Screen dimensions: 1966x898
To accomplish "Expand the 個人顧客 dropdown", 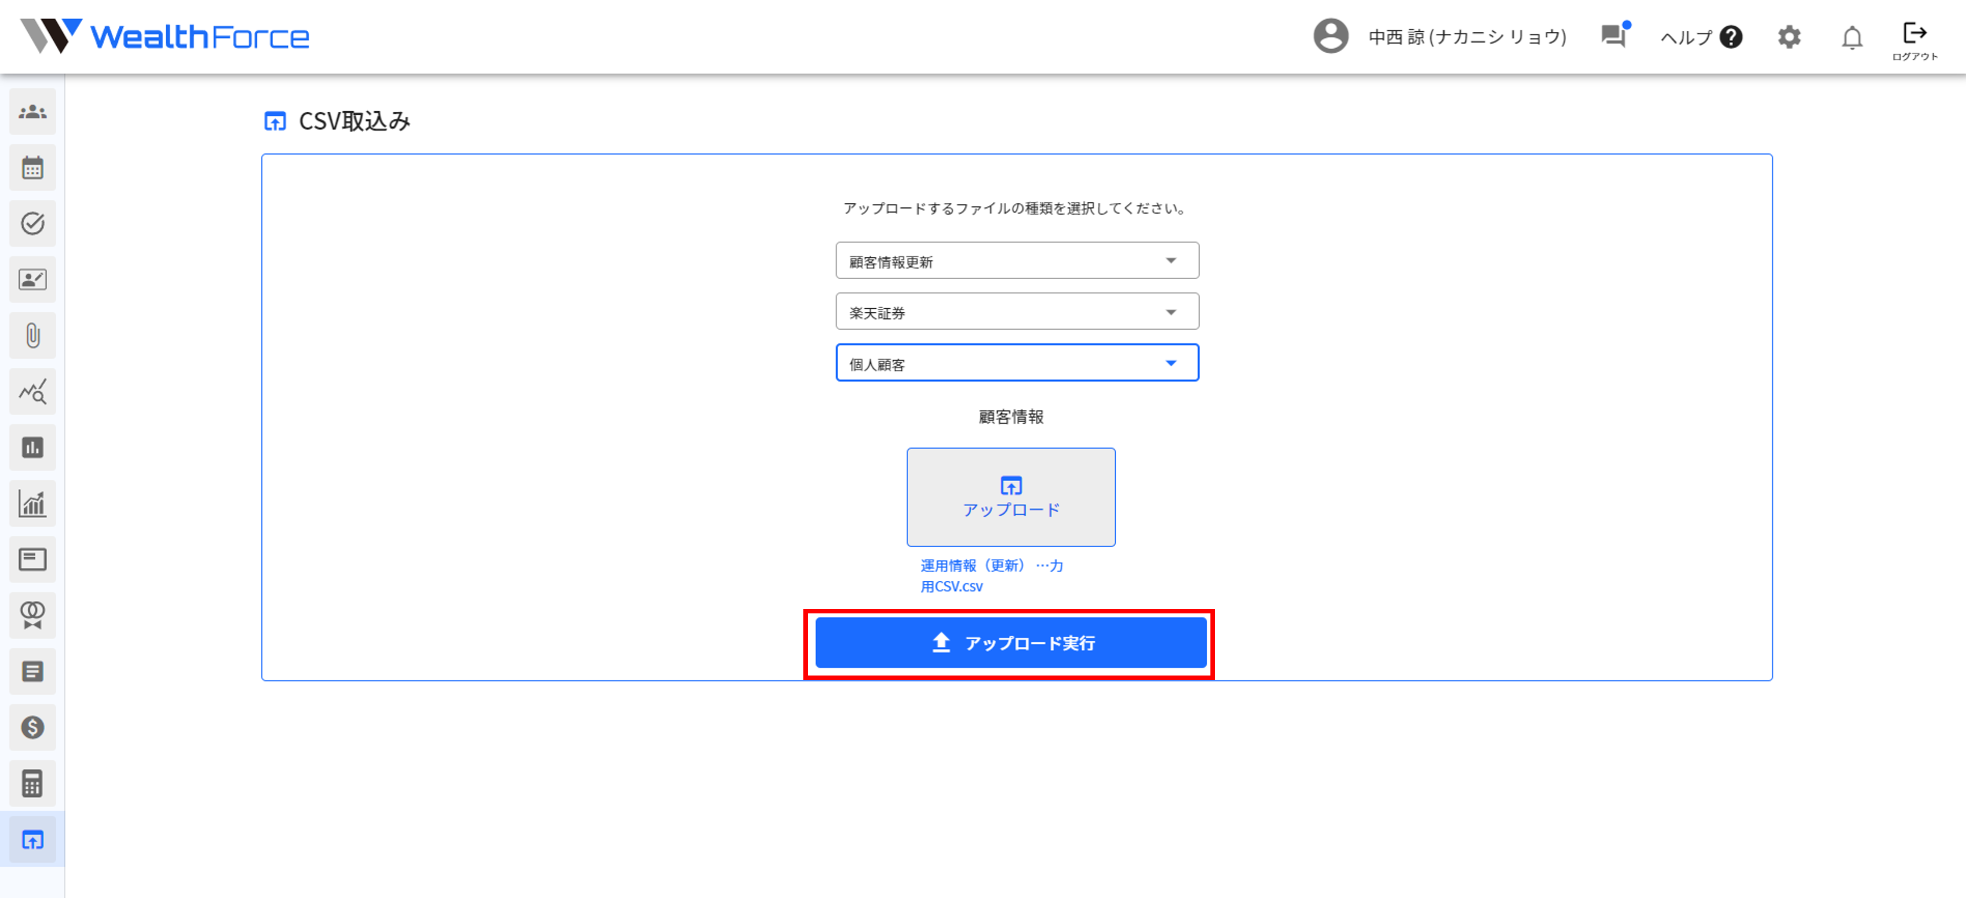I will (1017, 363).
